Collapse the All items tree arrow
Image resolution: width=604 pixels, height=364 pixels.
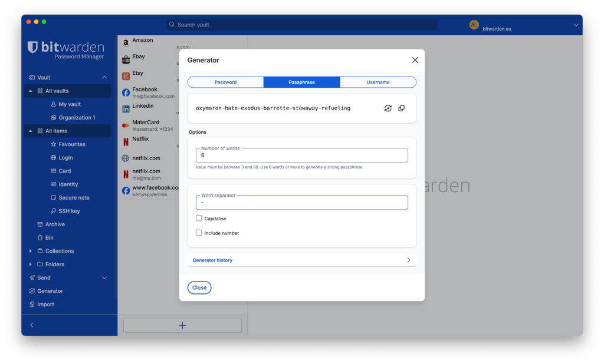(x=31, y=131)
